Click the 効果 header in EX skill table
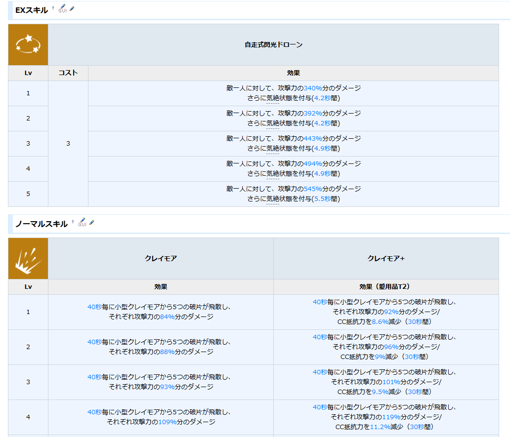The width and height of the screenshot is (510, 437). [294, 73]
